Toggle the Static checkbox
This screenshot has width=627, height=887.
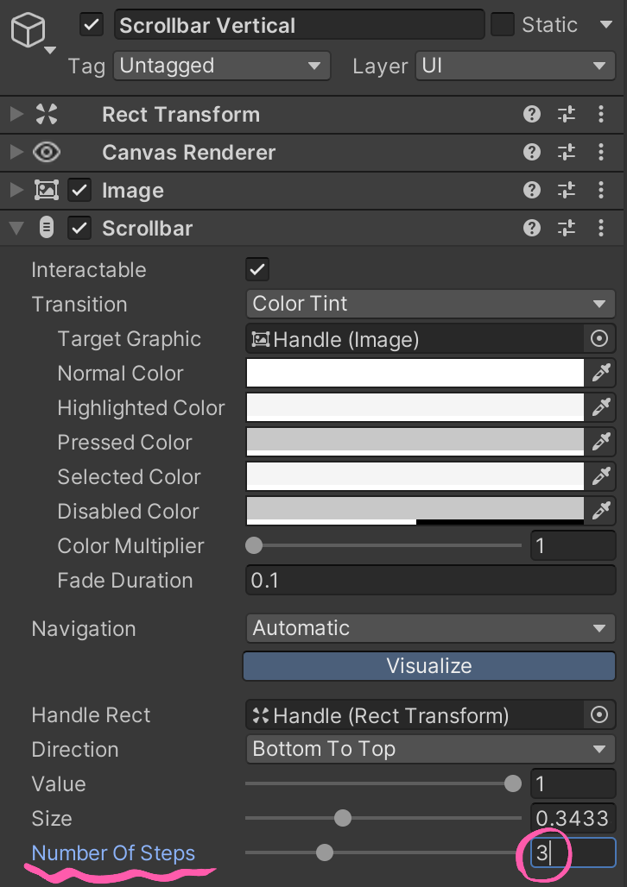tap(502, 25)
